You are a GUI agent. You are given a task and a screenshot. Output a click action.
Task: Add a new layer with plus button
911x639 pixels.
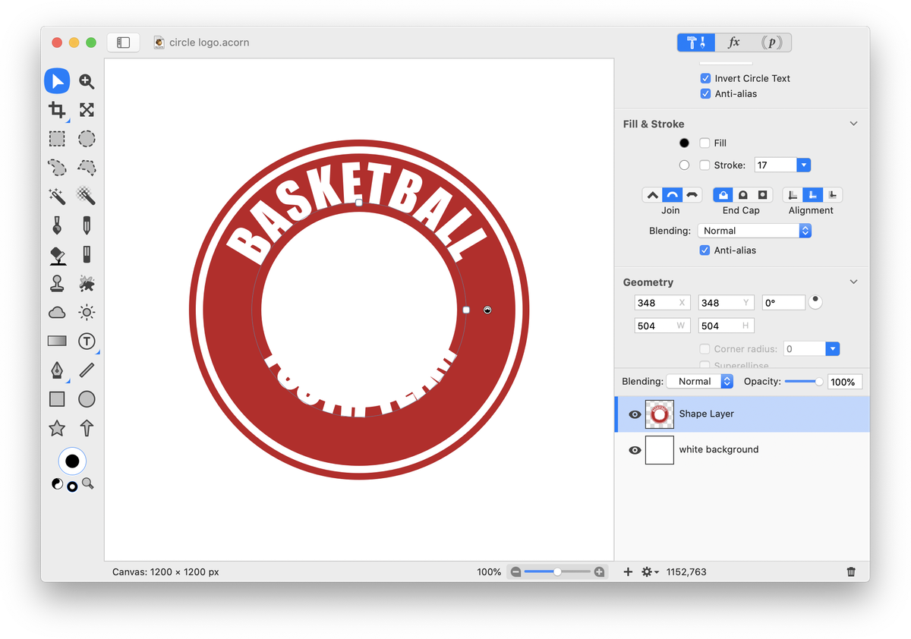tap(628, 571)
